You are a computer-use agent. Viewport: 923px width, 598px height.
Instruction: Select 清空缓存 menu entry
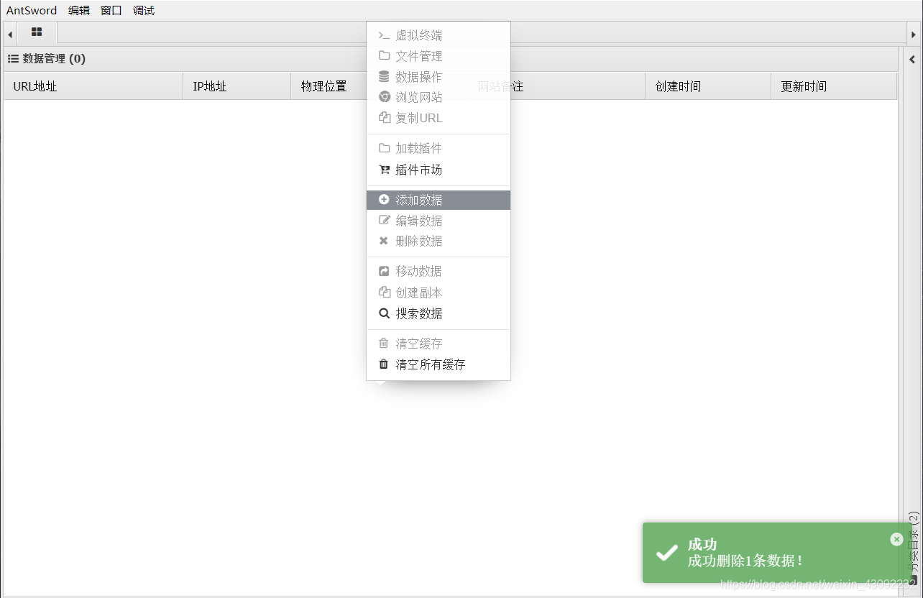click(438, 344)
